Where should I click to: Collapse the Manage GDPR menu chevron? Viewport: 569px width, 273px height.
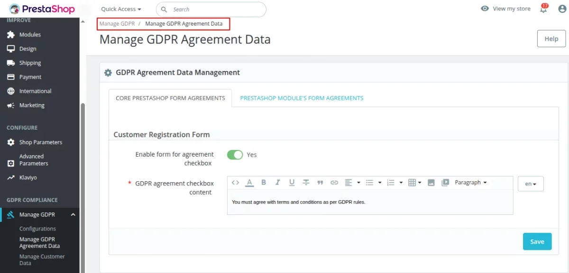coord(73,214)
